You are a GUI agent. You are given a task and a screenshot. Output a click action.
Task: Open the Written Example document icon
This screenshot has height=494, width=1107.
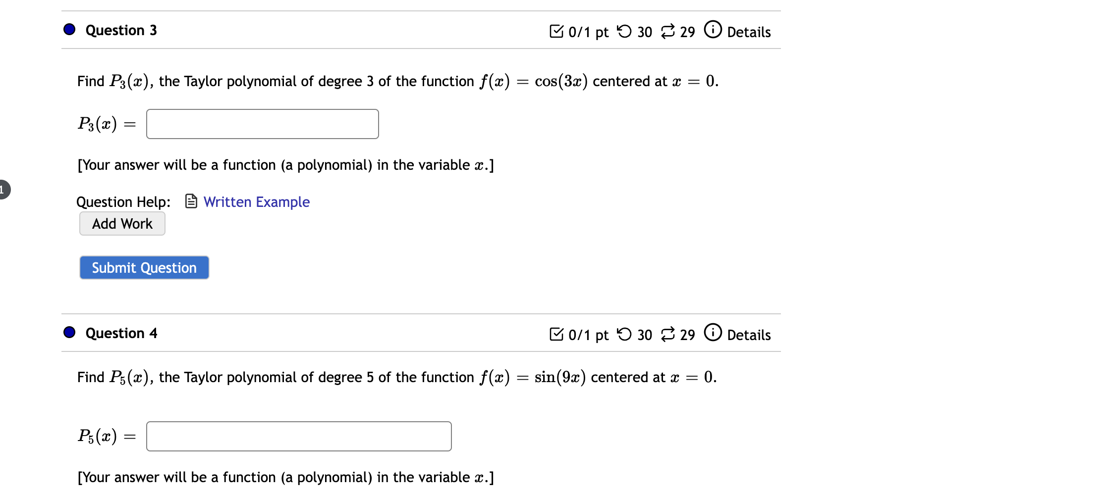tap(191, 202)
